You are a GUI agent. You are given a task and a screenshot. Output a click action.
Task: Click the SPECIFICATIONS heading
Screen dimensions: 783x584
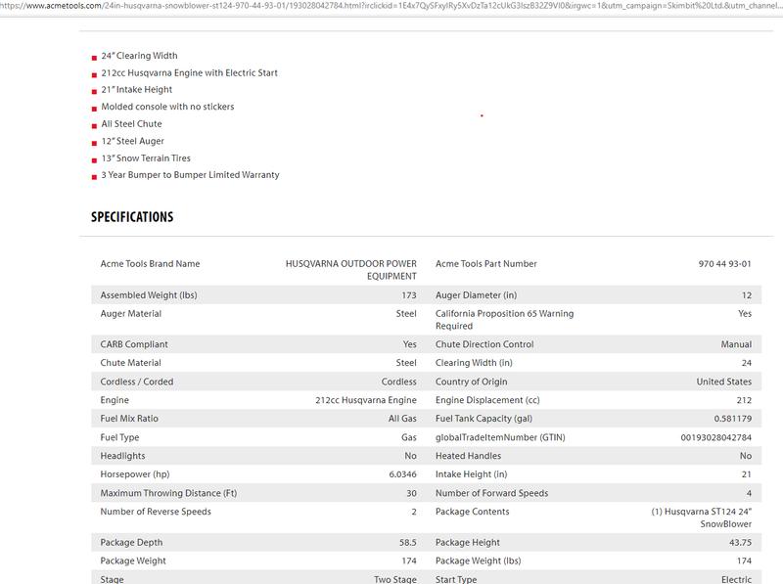[132, 217]
